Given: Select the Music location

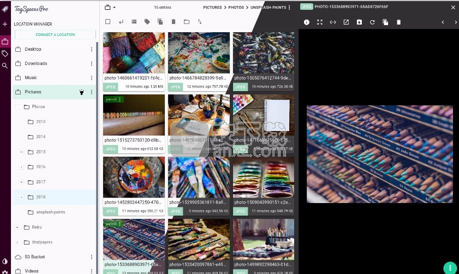Looking at the screenshot, I should point(54,78).
